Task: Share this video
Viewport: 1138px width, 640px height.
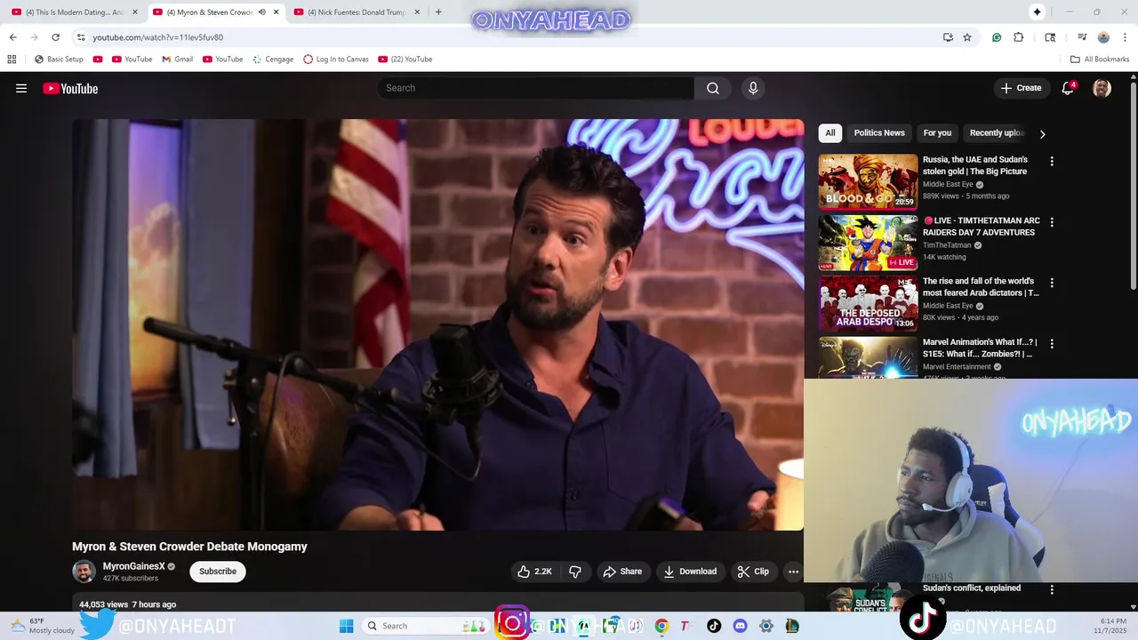Action: pyautogui.click(x=622, y=572)
